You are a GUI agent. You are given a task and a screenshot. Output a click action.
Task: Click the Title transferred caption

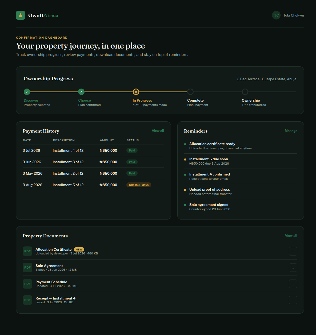[254, 105]
